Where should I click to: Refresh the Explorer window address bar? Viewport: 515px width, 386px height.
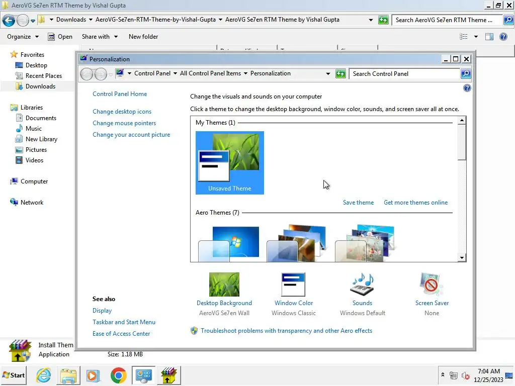coord(383,20)
